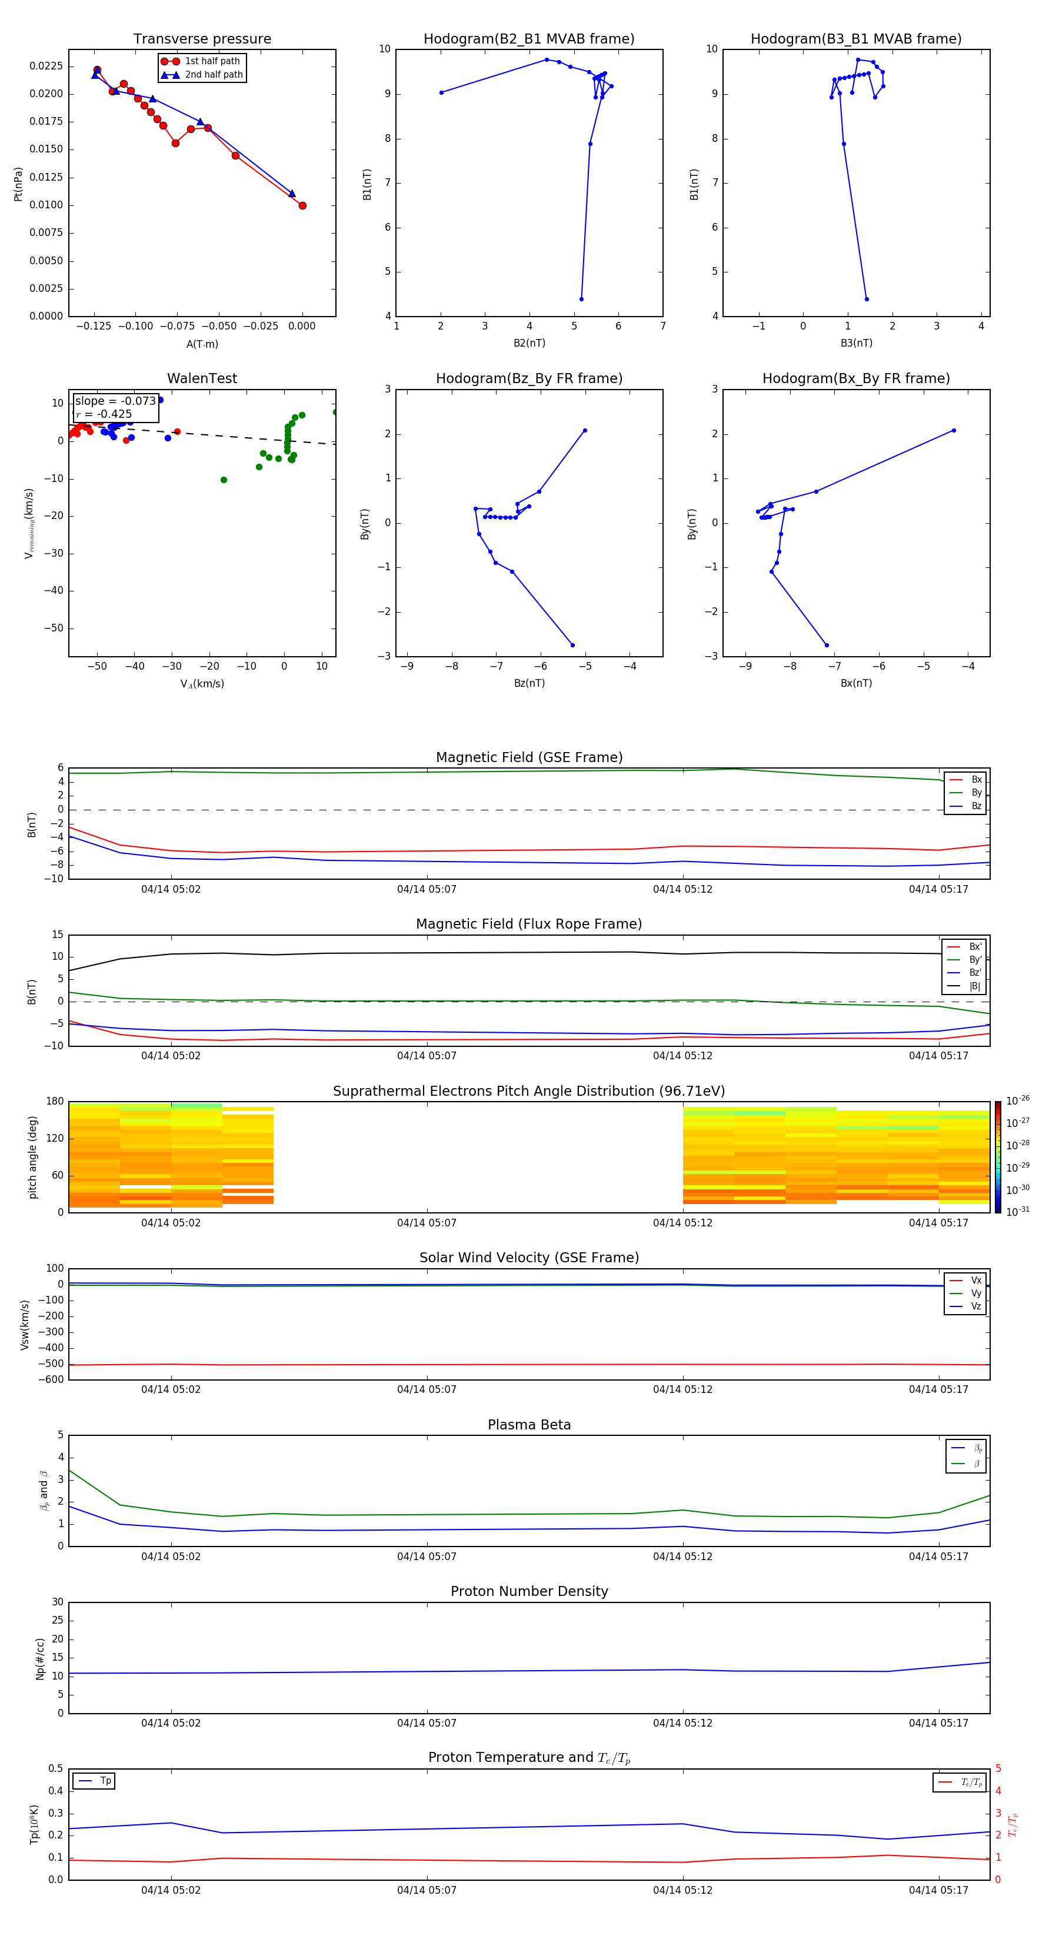Click the "B3(nT)" x-axis label
Screen dimensions: 1059x1942
pyautogui.click(x=856, y=343)
